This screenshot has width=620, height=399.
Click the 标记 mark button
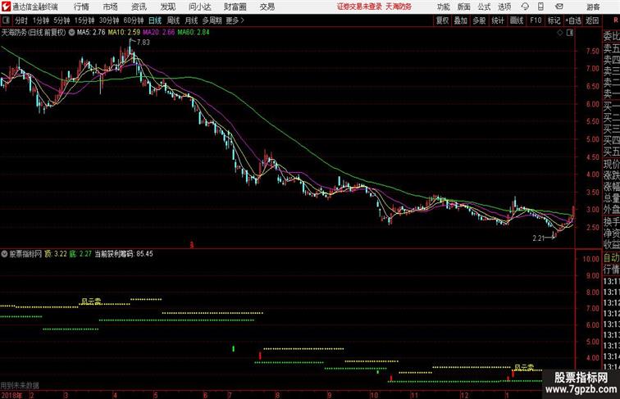pos(554,20)
